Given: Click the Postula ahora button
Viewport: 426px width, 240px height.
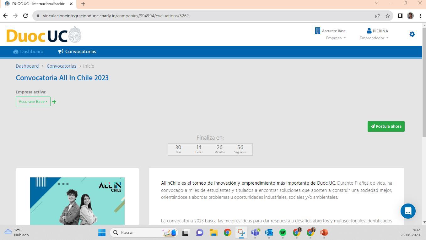Looking at the screenshot, I should (386, 126).
